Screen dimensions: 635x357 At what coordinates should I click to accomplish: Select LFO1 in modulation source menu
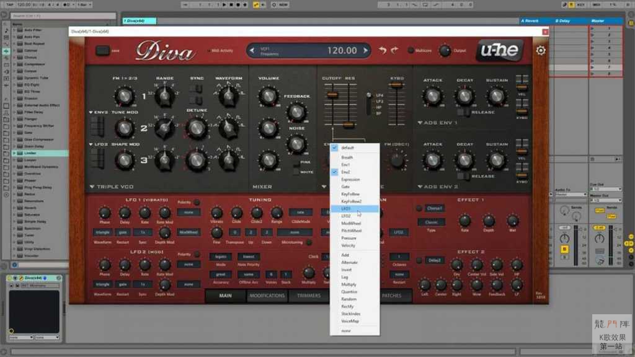pos(355,209)
